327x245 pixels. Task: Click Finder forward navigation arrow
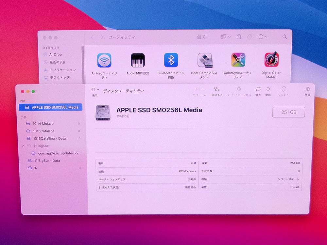coord(102,37)
